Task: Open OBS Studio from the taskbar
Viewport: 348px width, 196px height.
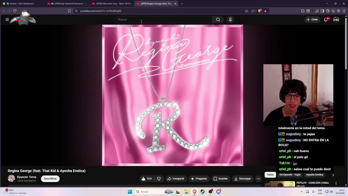Action: 210,192
